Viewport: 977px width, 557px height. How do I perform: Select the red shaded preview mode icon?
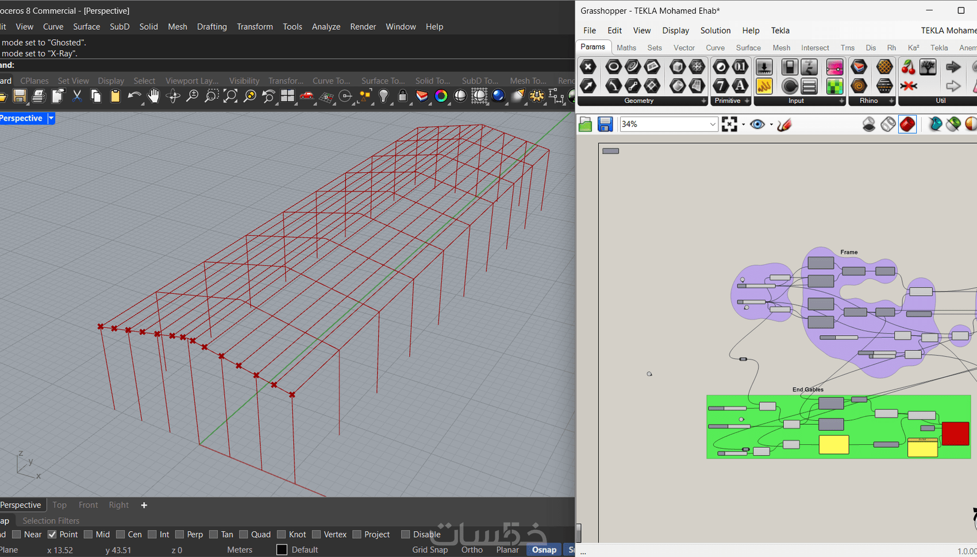[x=907, y=124]
